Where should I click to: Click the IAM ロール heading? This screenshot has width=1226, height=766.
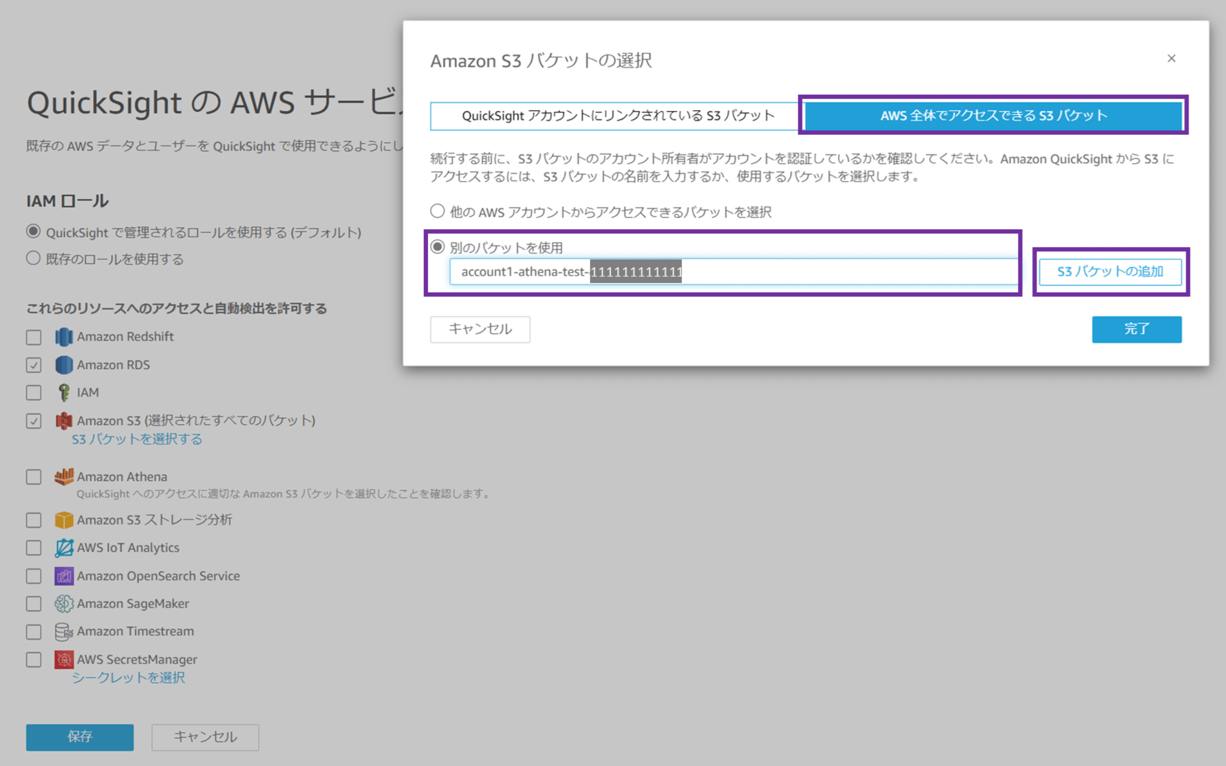click(x=67, y=201)
